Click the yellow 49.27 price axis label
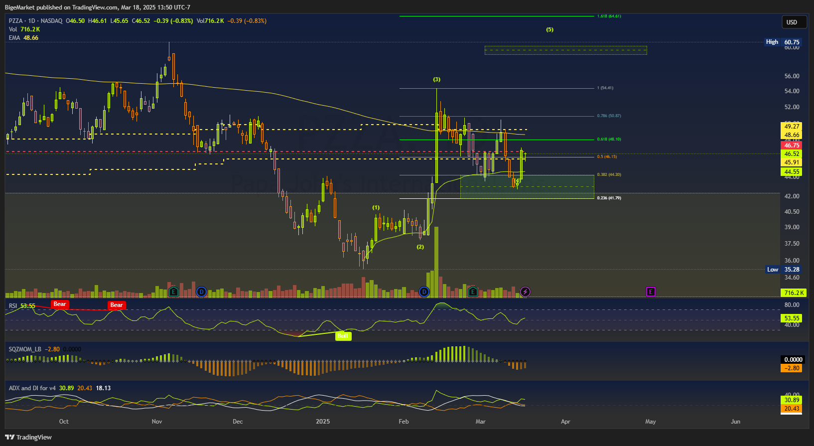The image size is (814, 446). [792, 127]
